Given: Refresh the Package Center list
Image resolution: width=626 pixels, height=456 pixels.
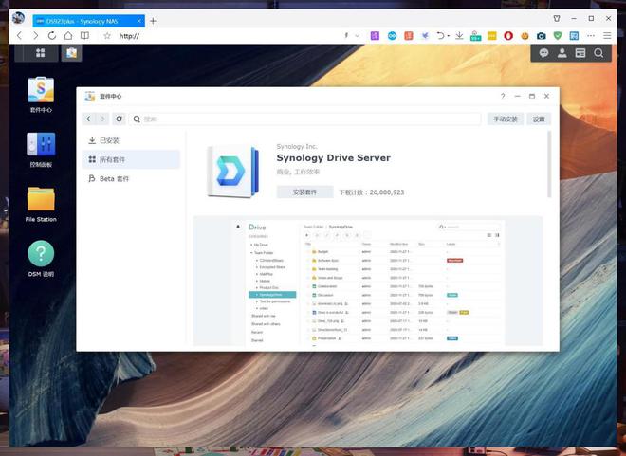Looking at the screenshot, I should click(119, 119).
